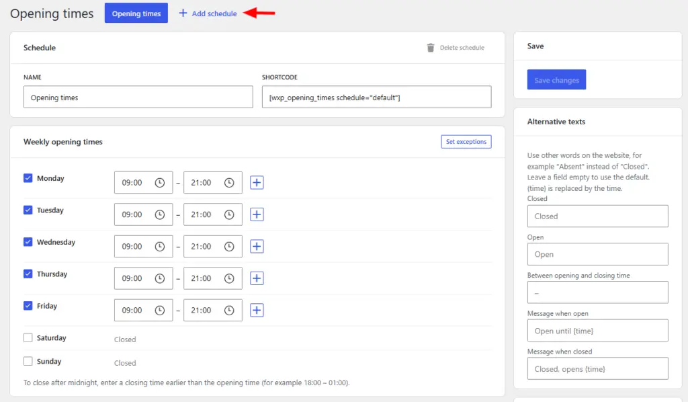
Task: Click the Shortcode text field
Action: (376, 97)
